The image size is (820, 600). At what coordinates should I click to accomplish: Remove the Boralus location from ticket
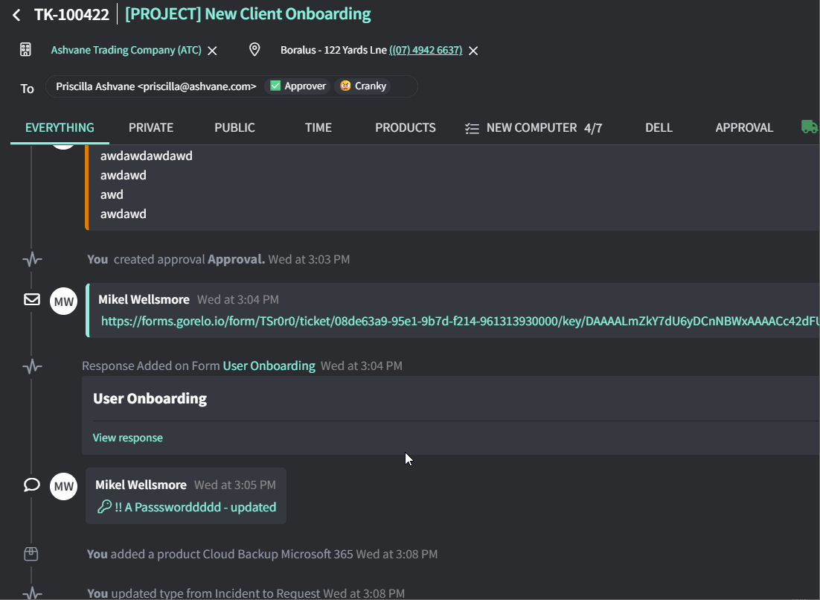tap(473, 51)
